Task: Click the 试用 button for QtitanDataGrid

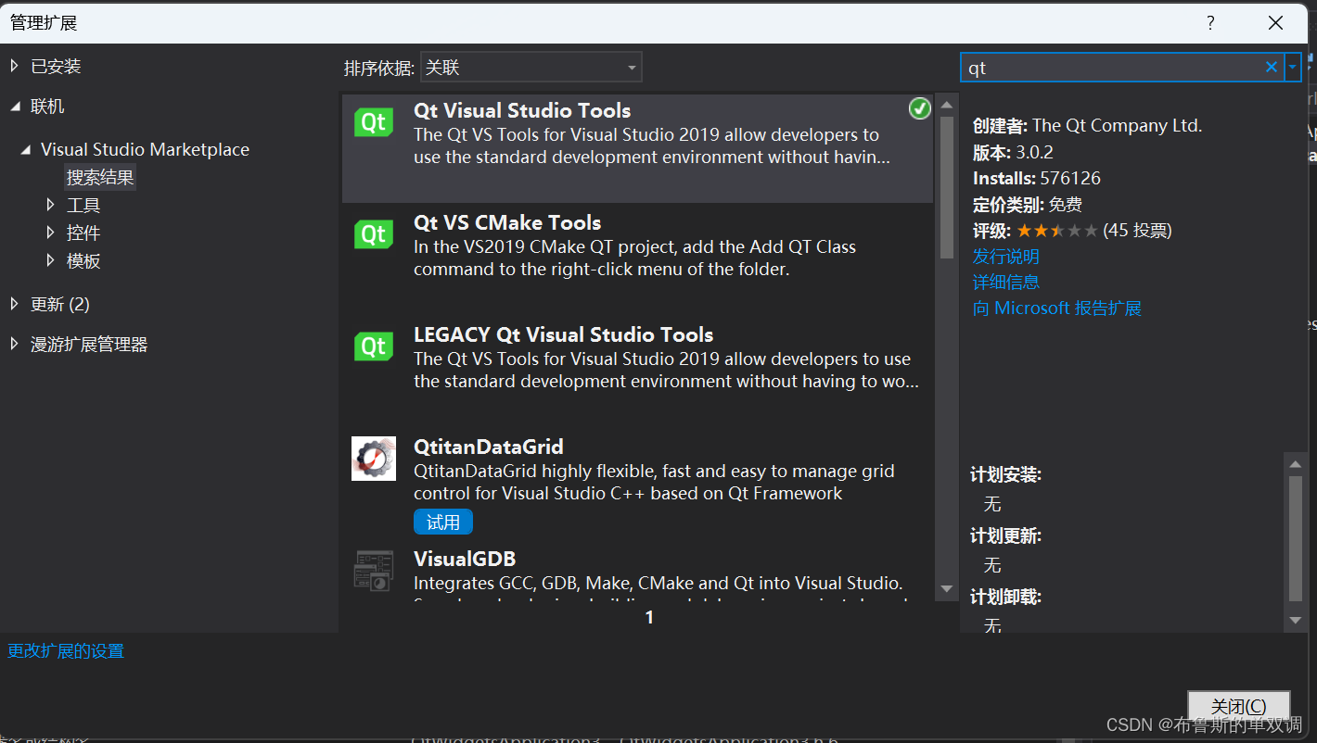Action: point(442,522)
